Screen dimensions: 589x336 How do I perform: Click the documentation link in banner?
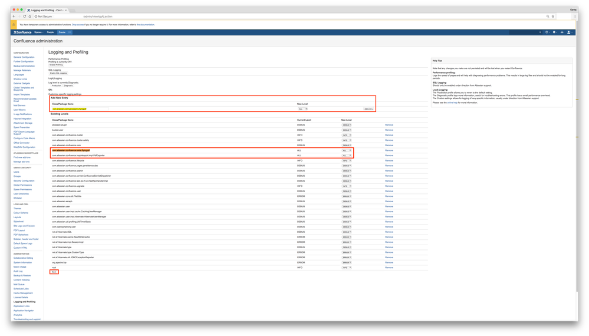[x=146, y=25]
